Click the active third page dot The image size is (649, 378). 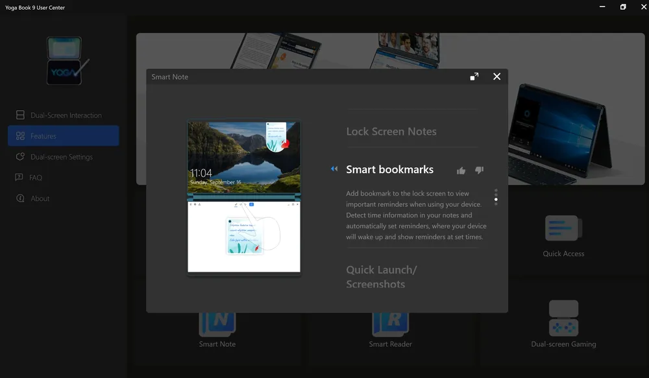pos(496,199)
